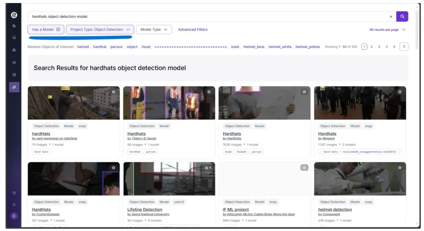Star the hardHats project by rami workshop
The height and width of the screenshot is (231, 424).
pos(113,92)
